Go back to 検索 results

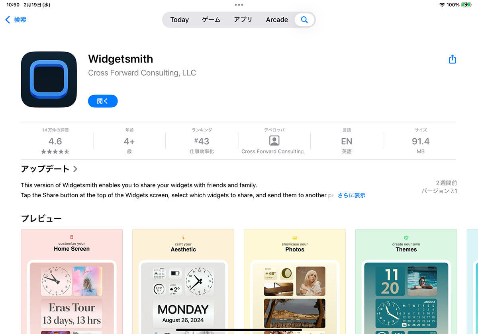16,20
